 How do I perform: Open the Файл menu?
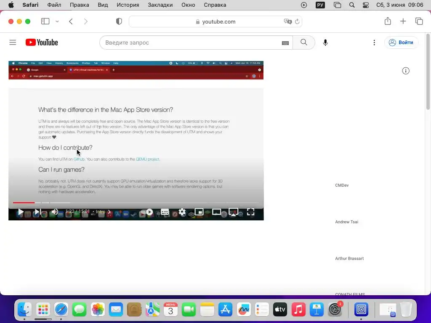click(x=54, y=5)
